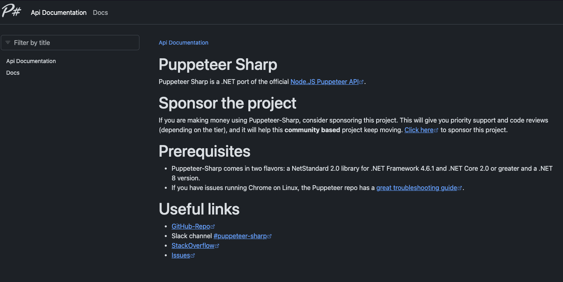Click the Api Documentation breadcrumb above the title
Image resolution: width=563 pixels, height=282 pixels.
pyautogui.click(x=183, y=42)
